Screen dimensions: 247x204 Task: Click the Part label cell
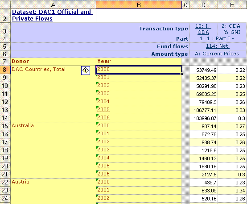tap(182, 39)
